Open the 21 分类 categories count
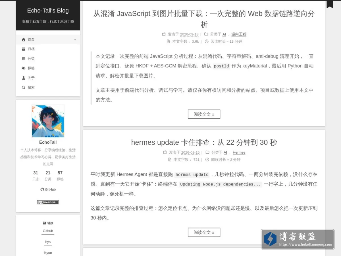341x256 pixels. point(48,176)
